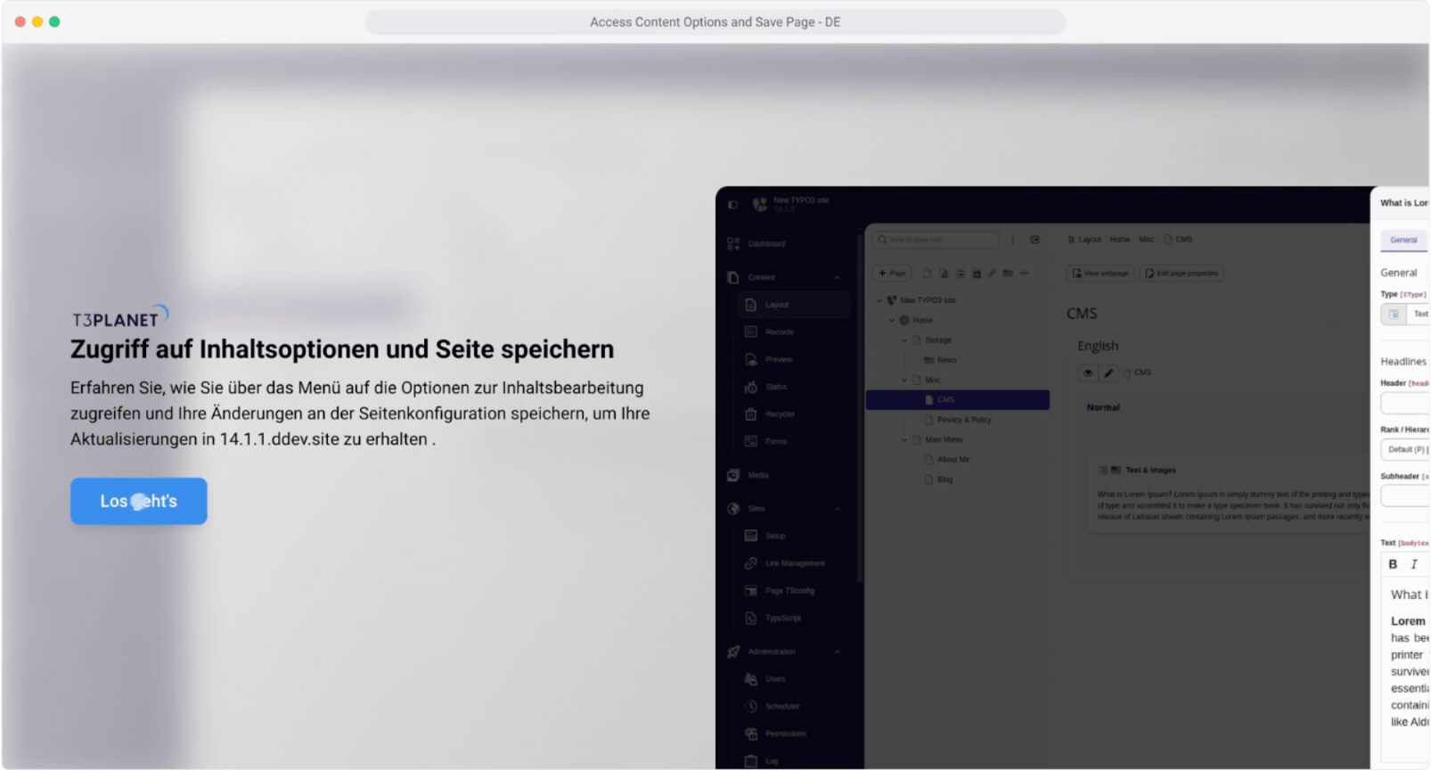The width and height of the screenshot is (1431, 770).
Task: Click the View webpage button
Action: click(1100, 274)
